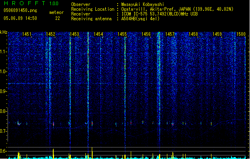
Task: Click the 1454 time marker
Action: click(99, 34)
